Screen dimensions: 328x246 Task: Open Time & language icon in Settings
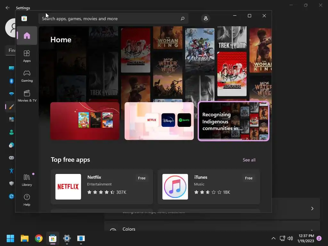(x=12, y=145)
